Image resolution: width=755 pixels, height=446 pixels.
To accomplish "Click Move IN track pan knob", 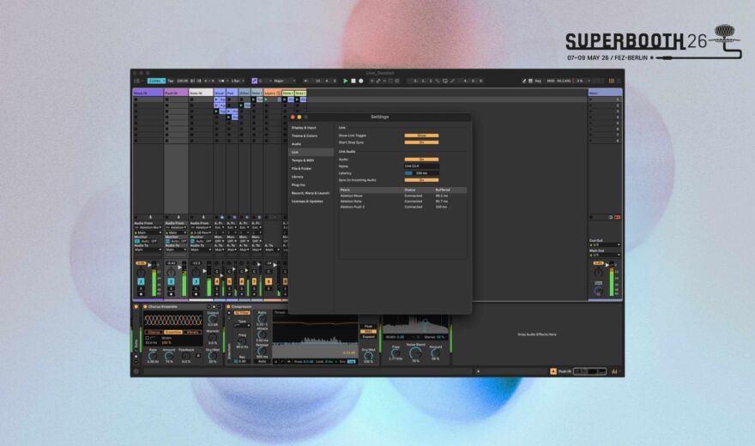I will pyautogui.click(x=141, y=272).
